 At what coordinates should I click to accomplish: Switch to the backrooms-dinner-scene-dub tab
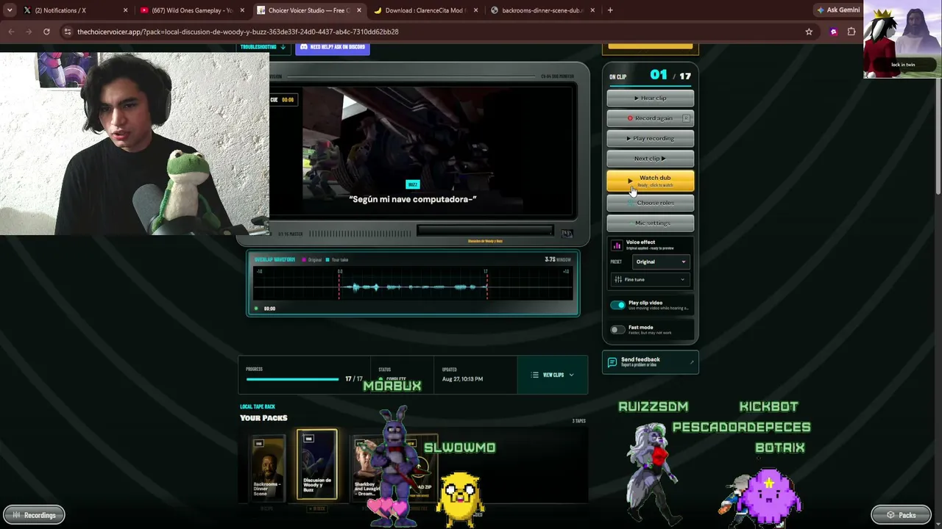(543, 10)
